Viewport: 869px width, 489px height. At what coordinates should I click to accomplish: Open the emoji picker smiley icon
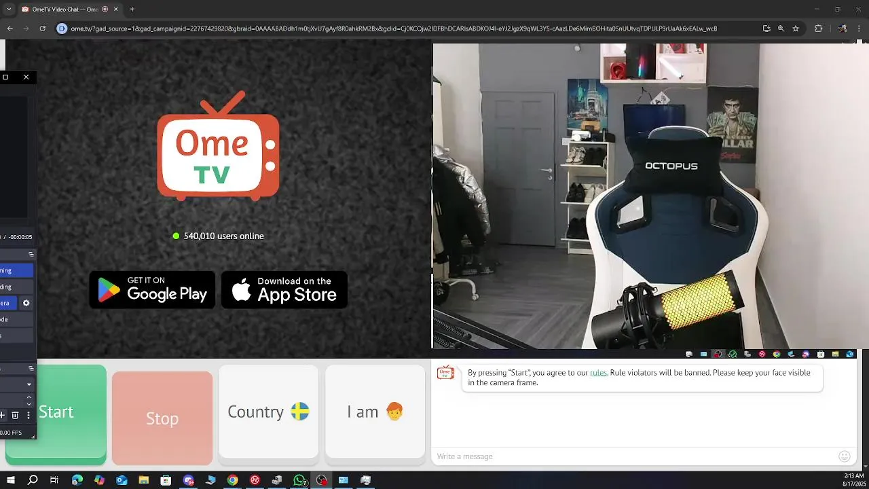[x=845, y=456]
